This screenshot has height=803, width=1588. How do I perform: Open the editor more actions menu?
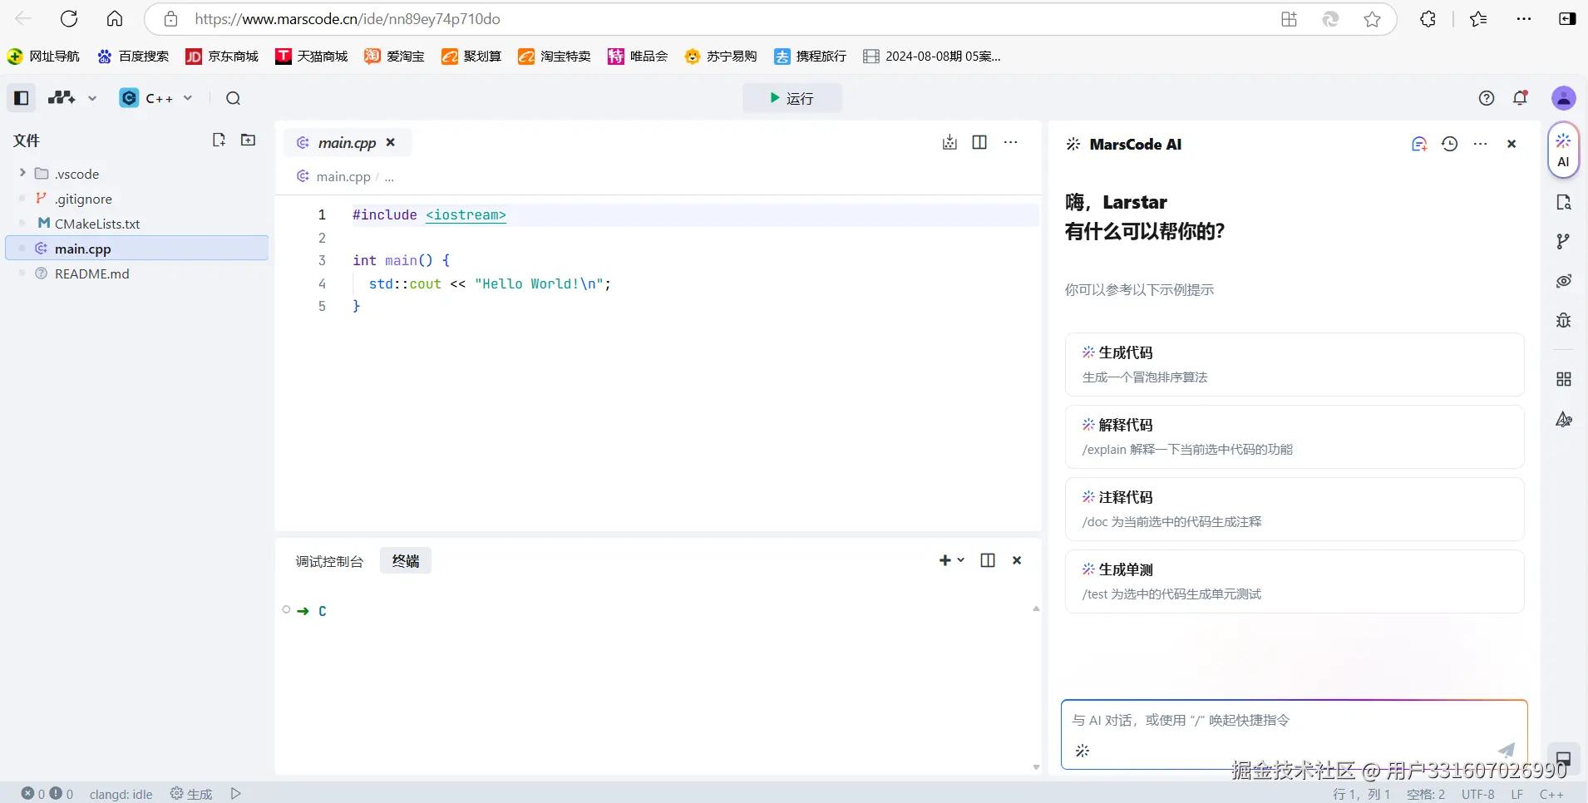[x=1011, y=142]
